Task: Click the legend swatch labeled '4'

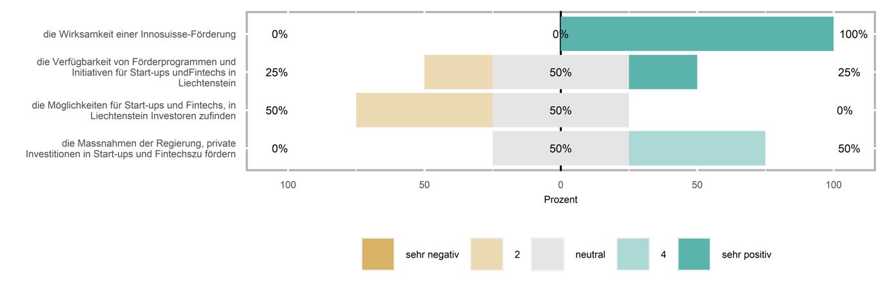Action: pyautogui.click(x=633, y=254)
